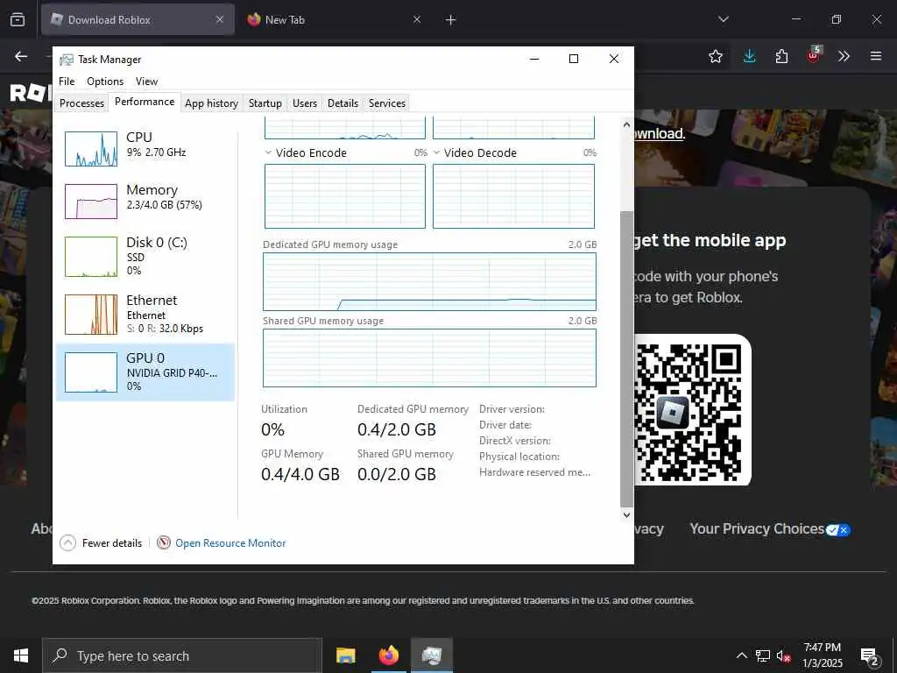
Task: Switch to the Performance tab
Action: (145, 102)
